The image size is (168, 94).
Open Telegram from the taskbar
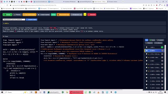click(115, 92)
